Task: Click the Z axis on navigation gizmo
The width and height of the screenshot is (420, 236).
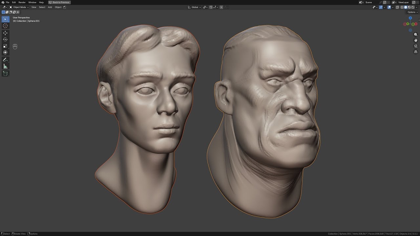Action: coord(410,18)
